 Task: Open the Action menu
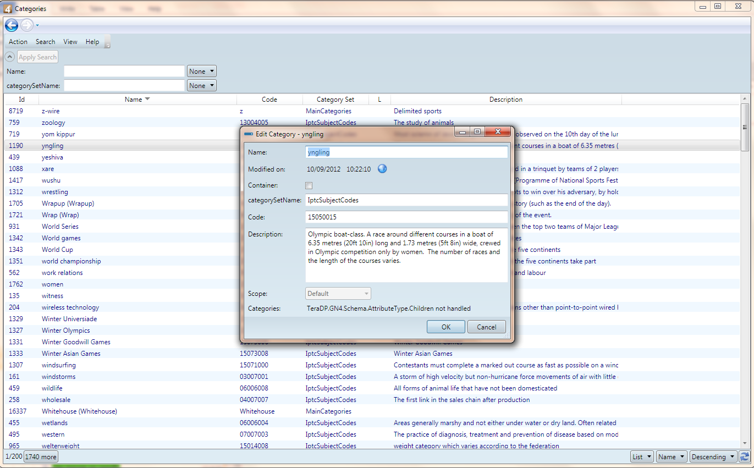[x=18, y=42]
